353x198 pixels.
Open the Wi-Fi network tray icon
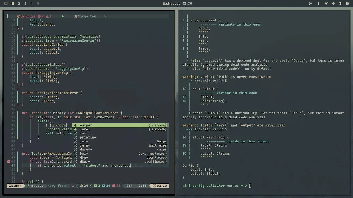[326, 4]
